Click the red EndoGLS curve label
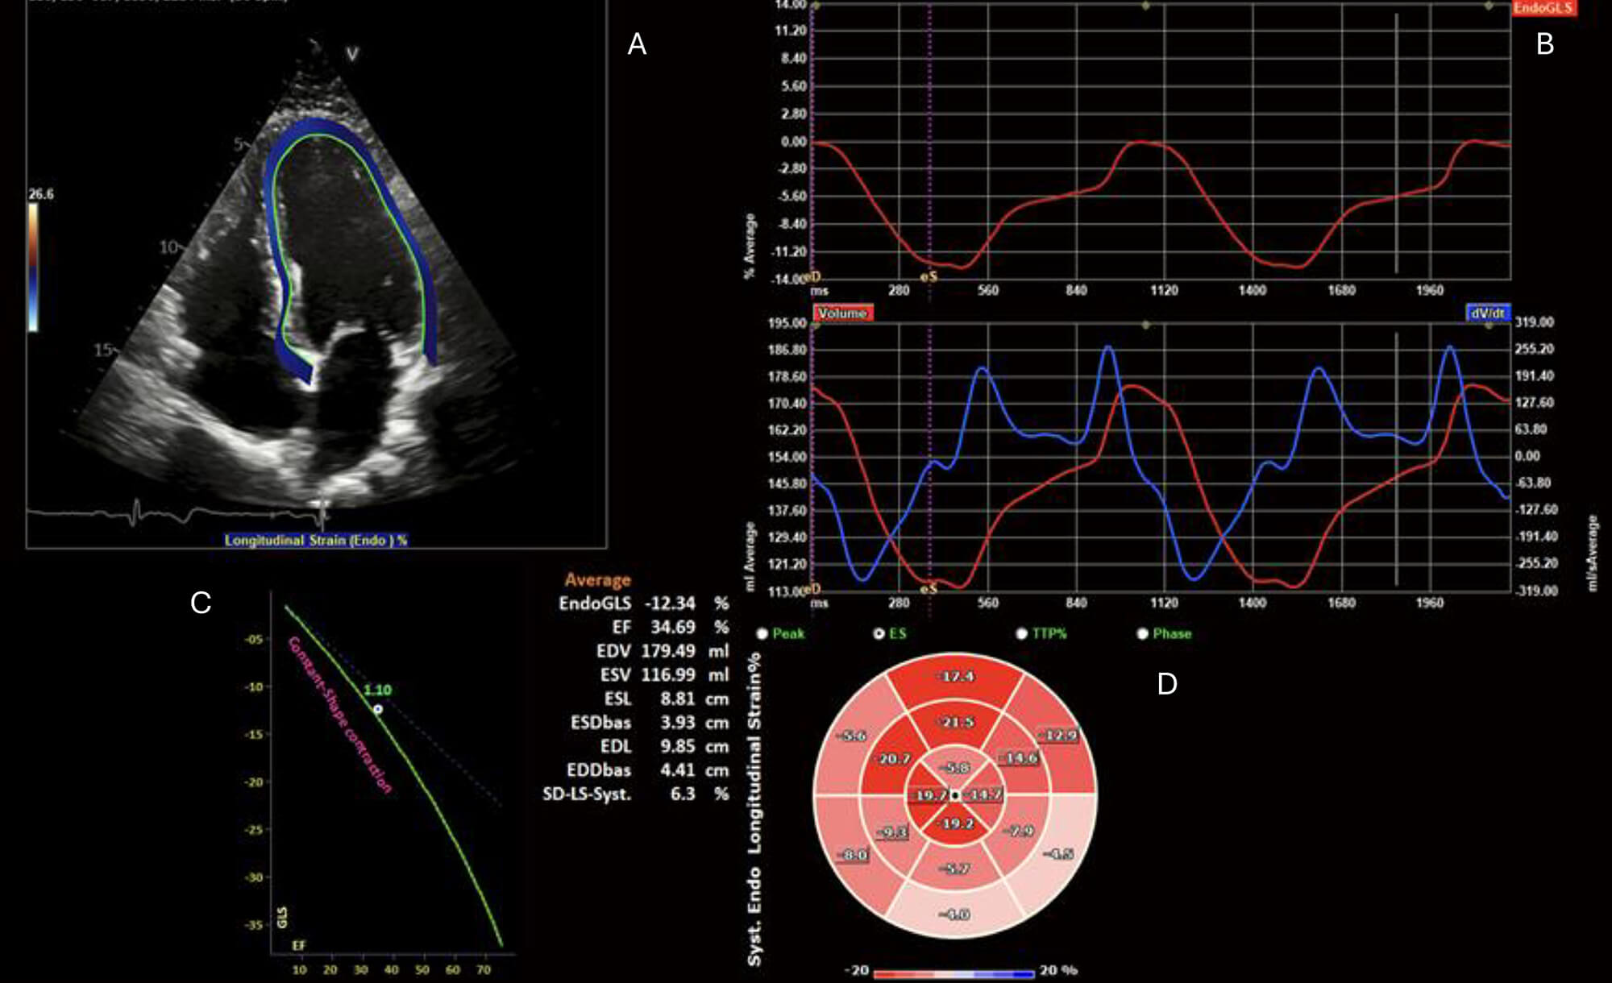Screen dimensions: 1612x983 [1543, 8]
